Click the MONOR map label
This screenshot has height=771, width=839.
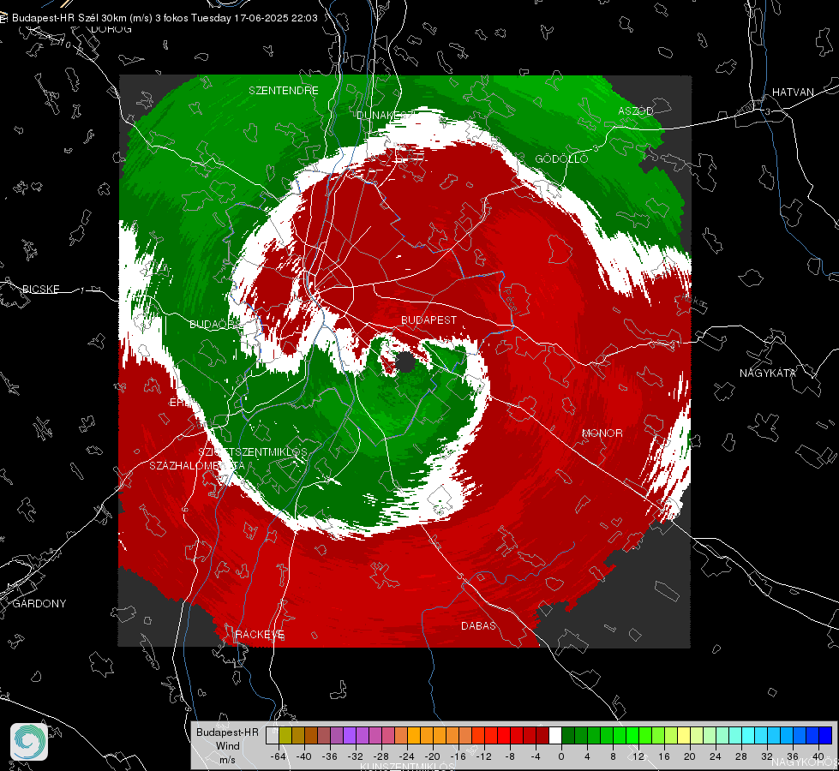click(602, 433)
